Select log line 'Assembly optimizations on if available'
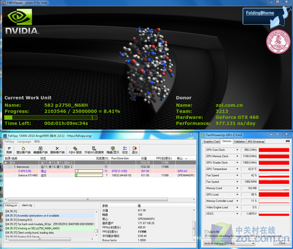 click(50, 216)
